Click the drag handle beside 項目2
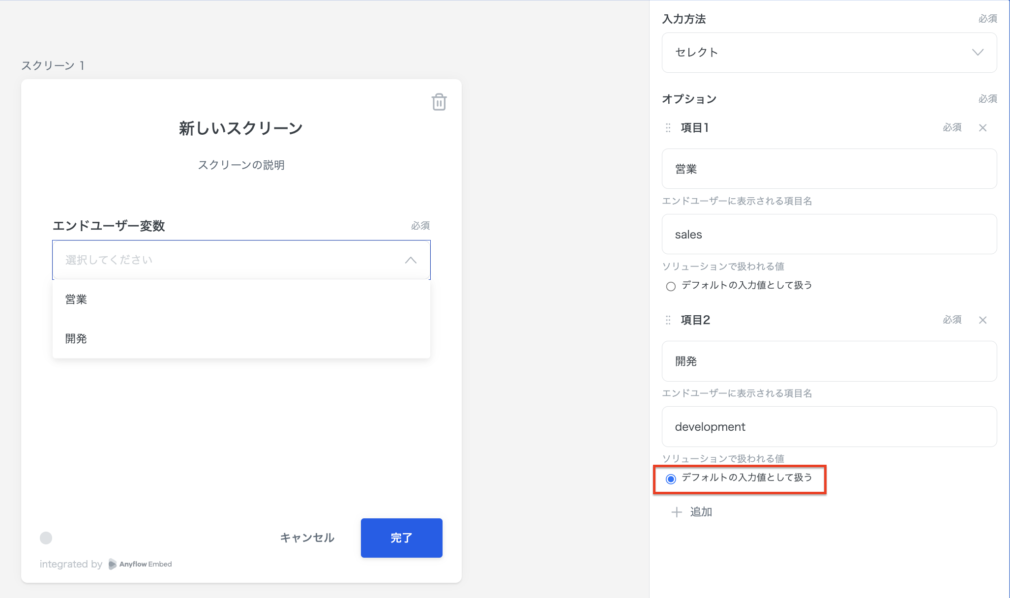1010x598 pixels. point(668,320)
